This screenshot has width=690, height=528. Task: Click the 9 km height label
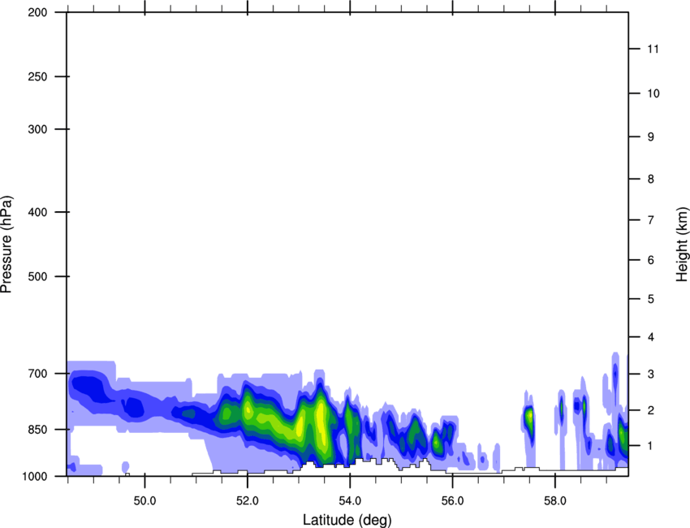pyautogui.click(x=651, y=137)
